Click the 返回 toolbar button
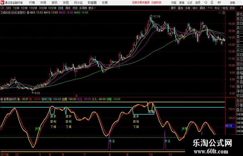This screenshot has height=156, width=243. click(232, 8)
